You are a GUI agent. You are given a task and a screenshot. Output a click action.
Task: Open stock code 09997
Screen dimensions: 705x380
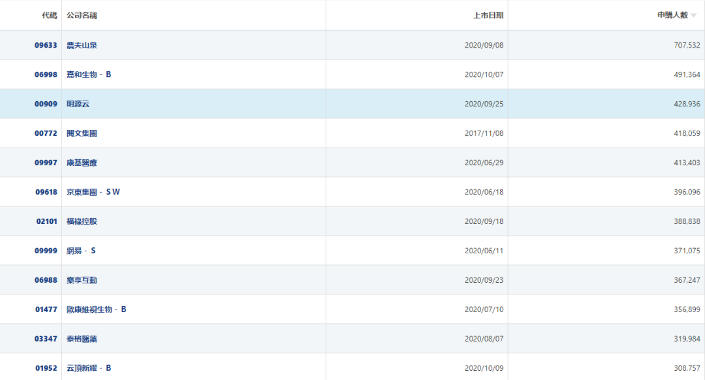46,163
